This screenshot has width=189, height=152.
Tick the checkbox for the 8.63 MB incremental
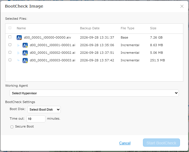[x=10, y=45]
